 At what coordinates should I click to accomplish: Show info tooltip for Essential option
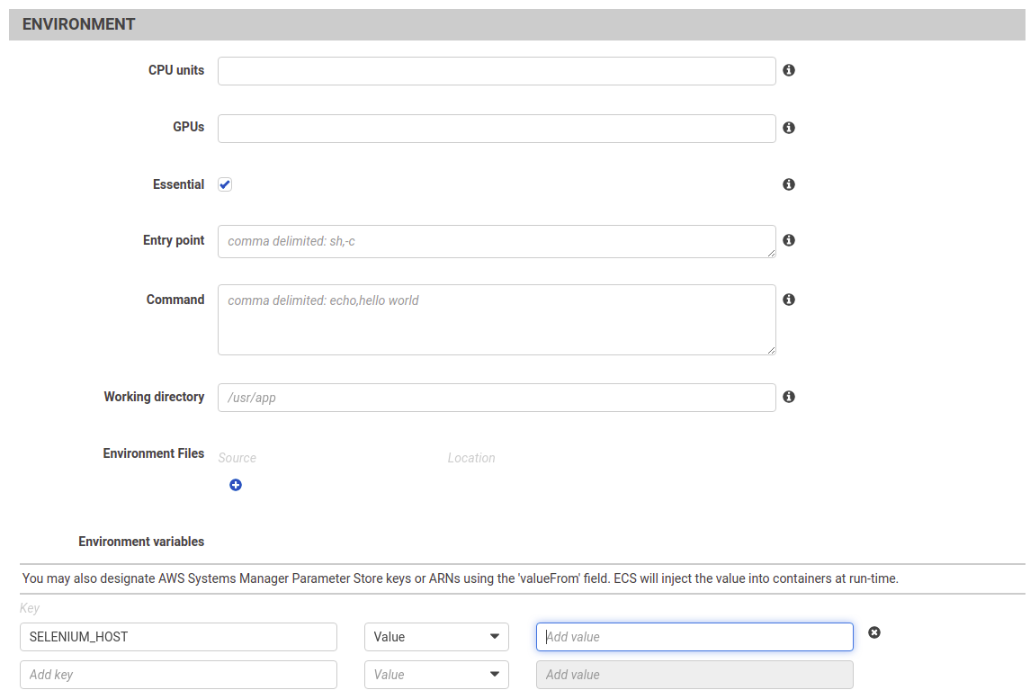coord(789,184)
